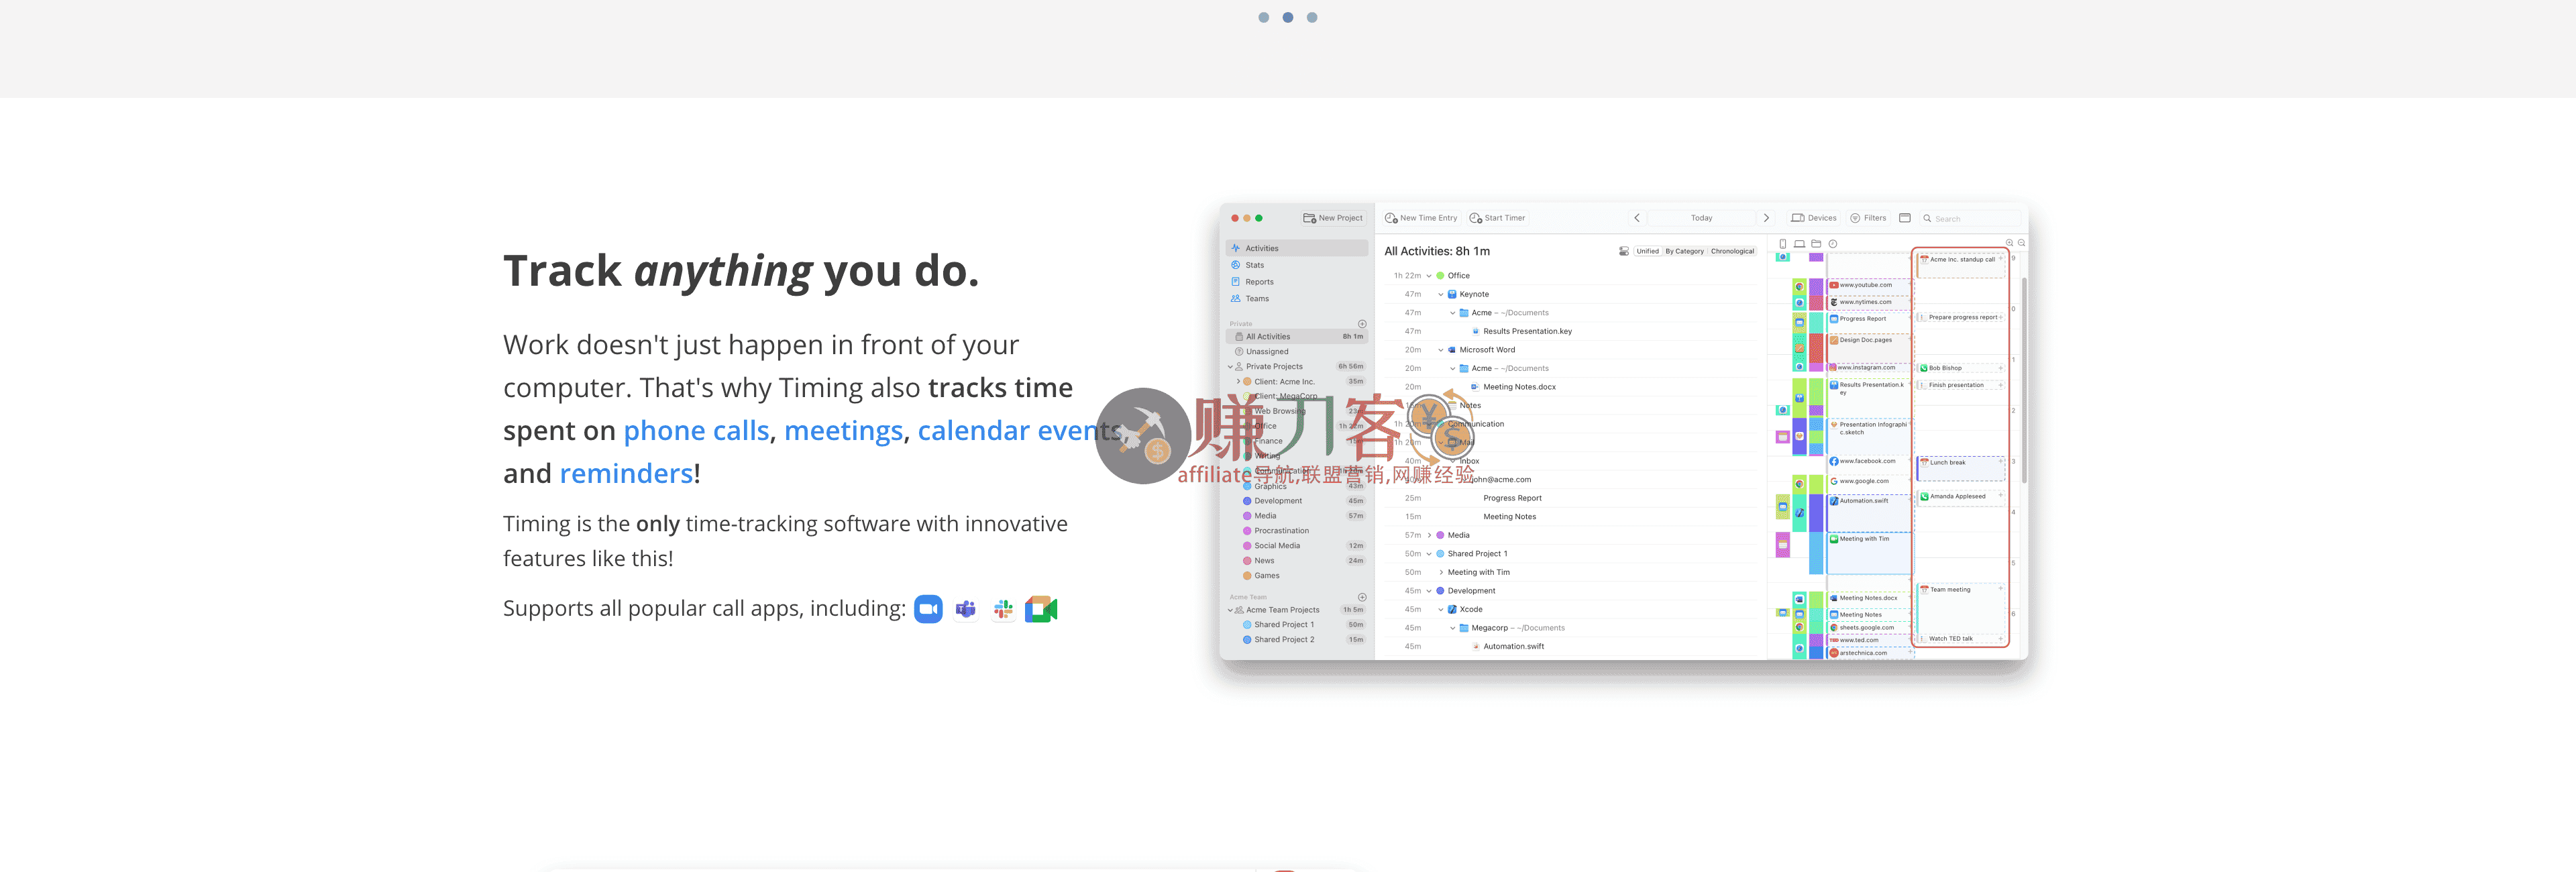This screenshot has width=2576, height=872.
Task: Click the middle carousel dot
Action: [1288, 17]
